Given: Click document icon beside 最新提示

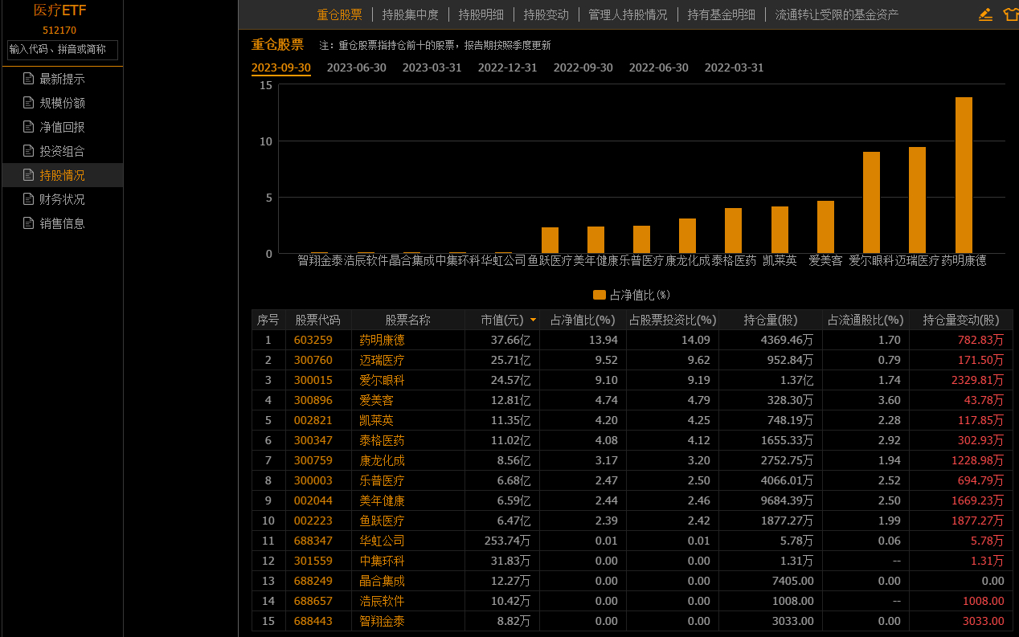Looking at the screenshot, I should 29,79.
